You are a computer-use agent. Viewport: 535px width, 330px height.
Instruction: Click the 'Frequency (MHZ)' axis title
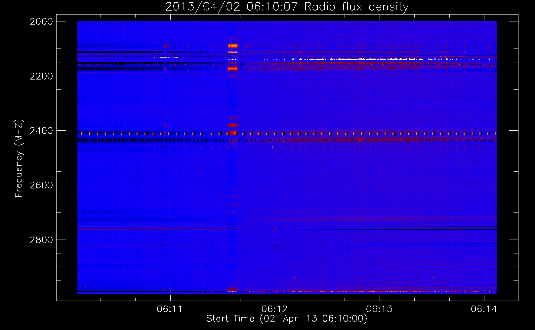(19, 158)
